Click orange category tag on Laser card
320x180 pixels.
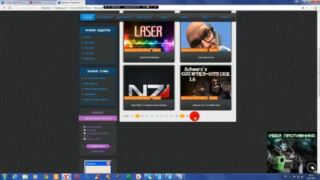[137, 50]
